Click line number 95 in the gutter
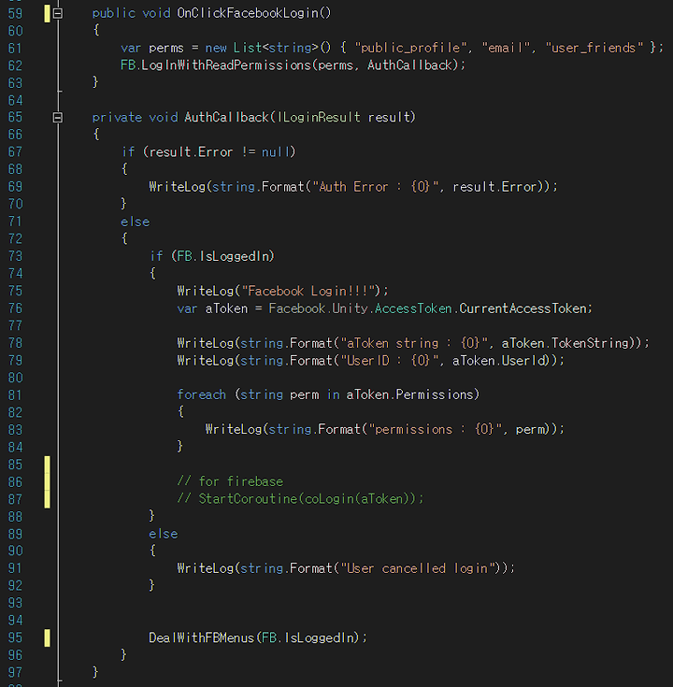Screen dimensions: 673x687 coord(15,637)
